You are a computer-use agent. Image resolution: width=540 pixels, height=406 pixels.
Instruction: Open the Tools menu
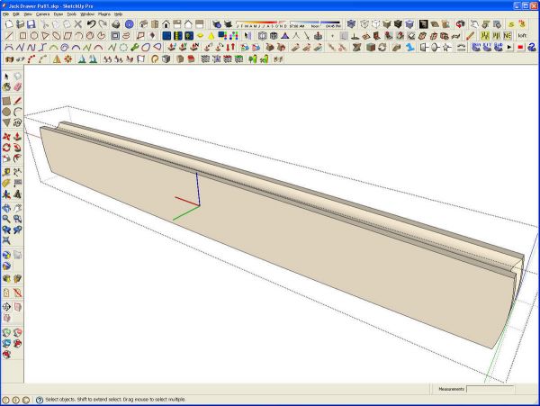71,14
